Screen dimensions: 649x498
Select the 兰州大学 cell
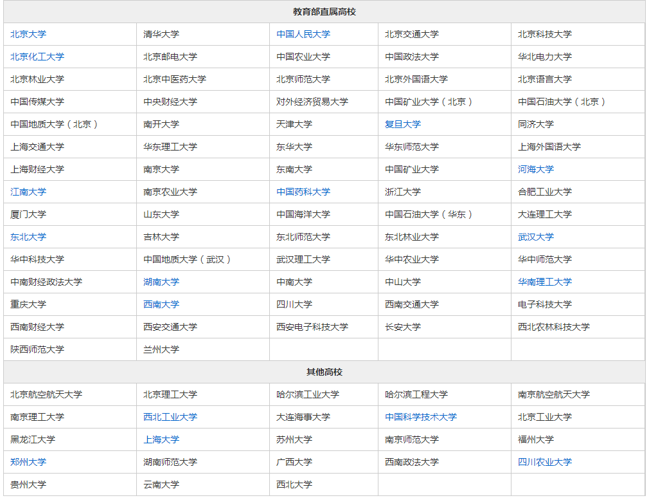[203, 349]
